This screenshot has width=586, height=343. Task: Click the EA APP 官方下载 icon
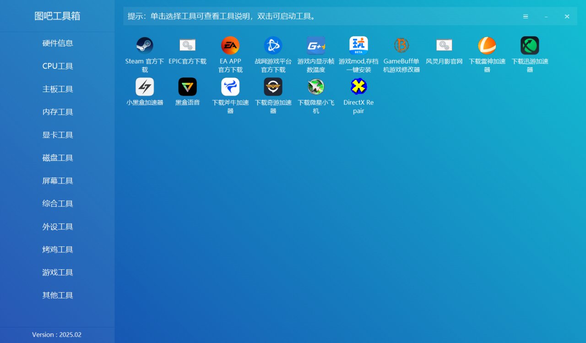pos(230,45)
